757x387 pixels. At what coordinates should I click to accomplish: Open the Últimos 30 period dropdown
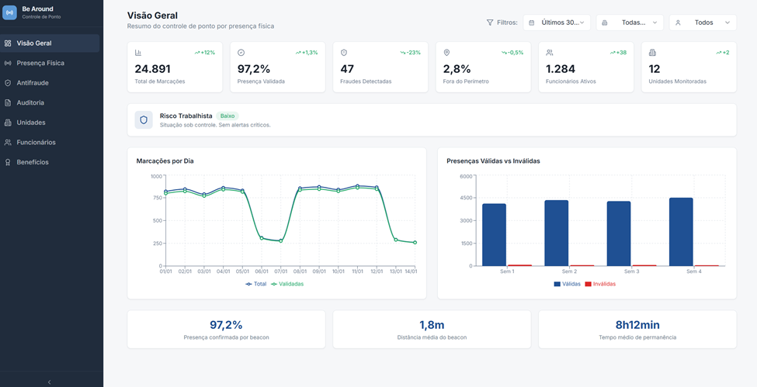[x=557, y=22]
